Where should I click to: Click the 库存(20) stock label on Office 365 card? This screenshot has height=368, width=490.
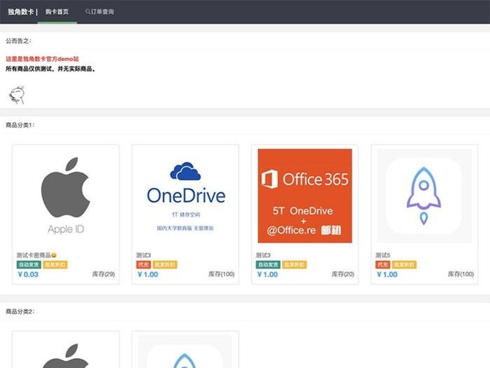coord(341,275)
